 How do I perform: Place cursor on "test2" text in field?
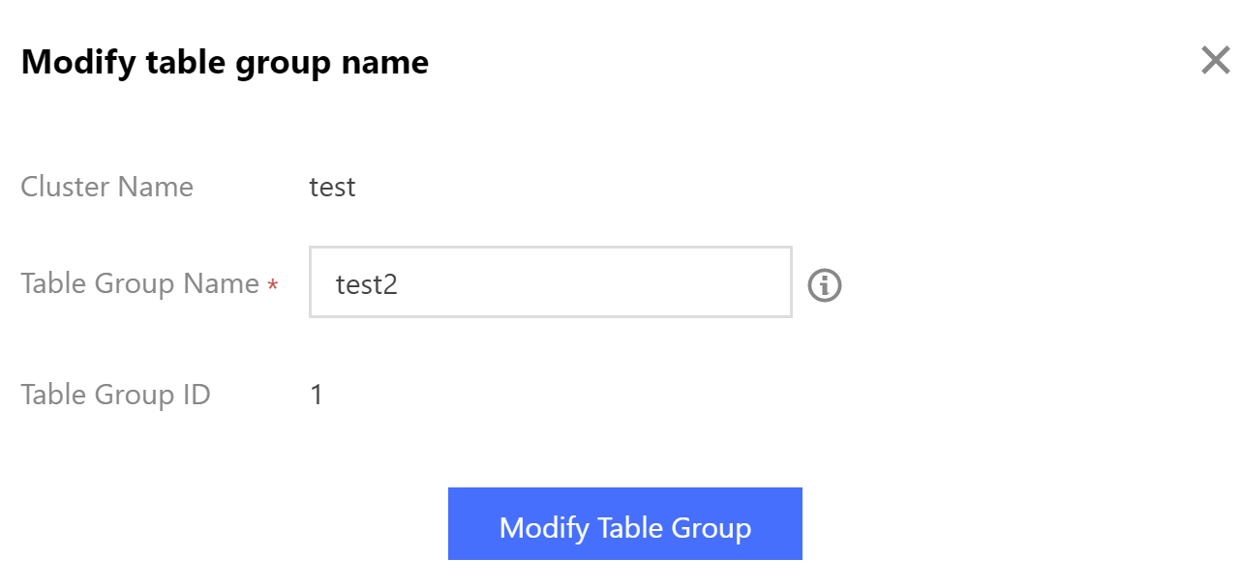pyautogui.click(x=367, y=284)
